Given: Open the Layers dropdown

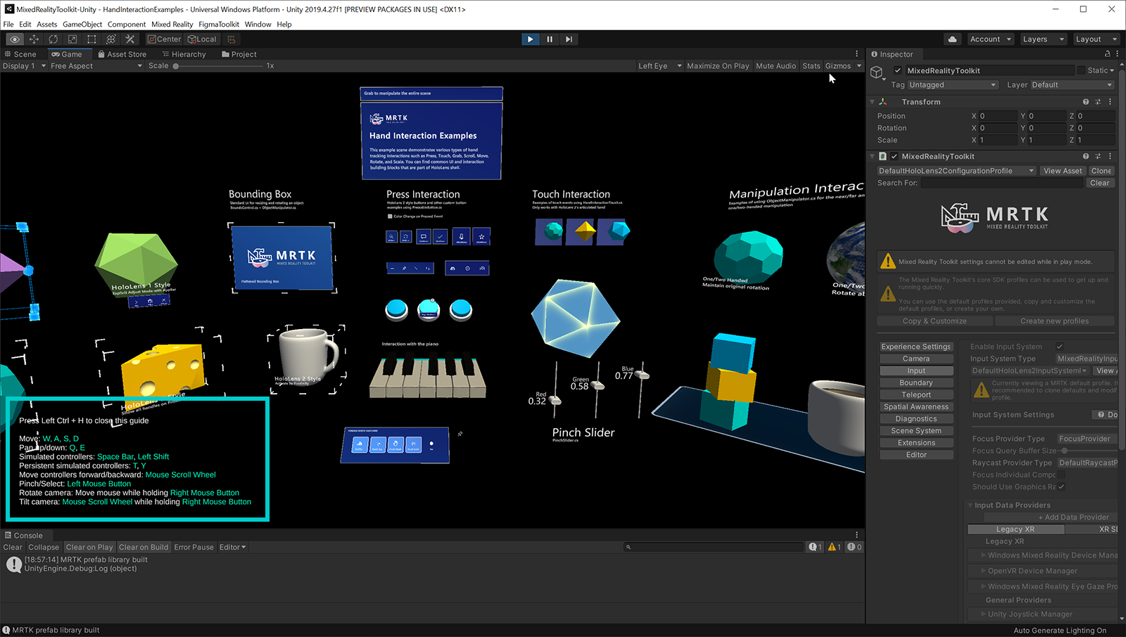Looking at the screenshot, I should point(1042,39).
